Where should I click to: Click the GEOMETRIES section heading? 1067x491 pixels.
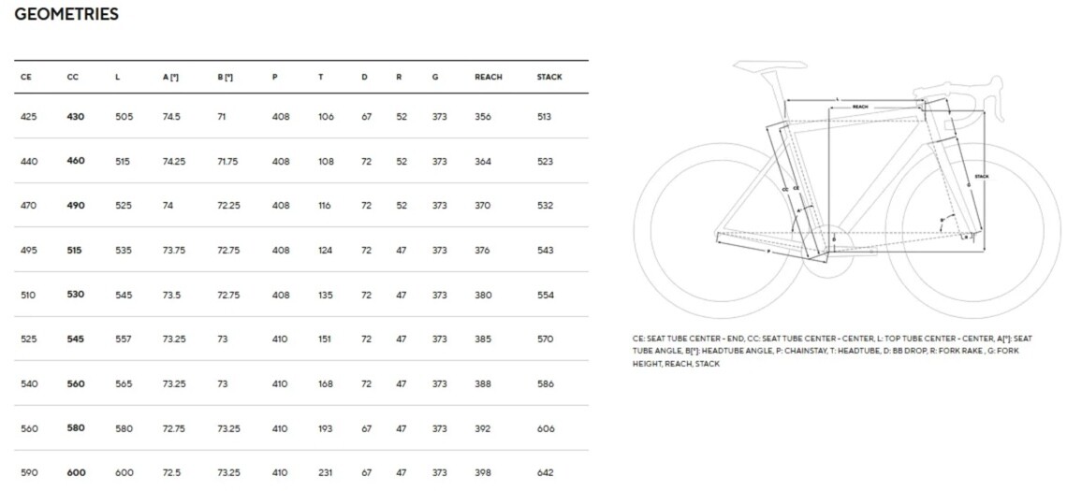[x=66, y=14]
